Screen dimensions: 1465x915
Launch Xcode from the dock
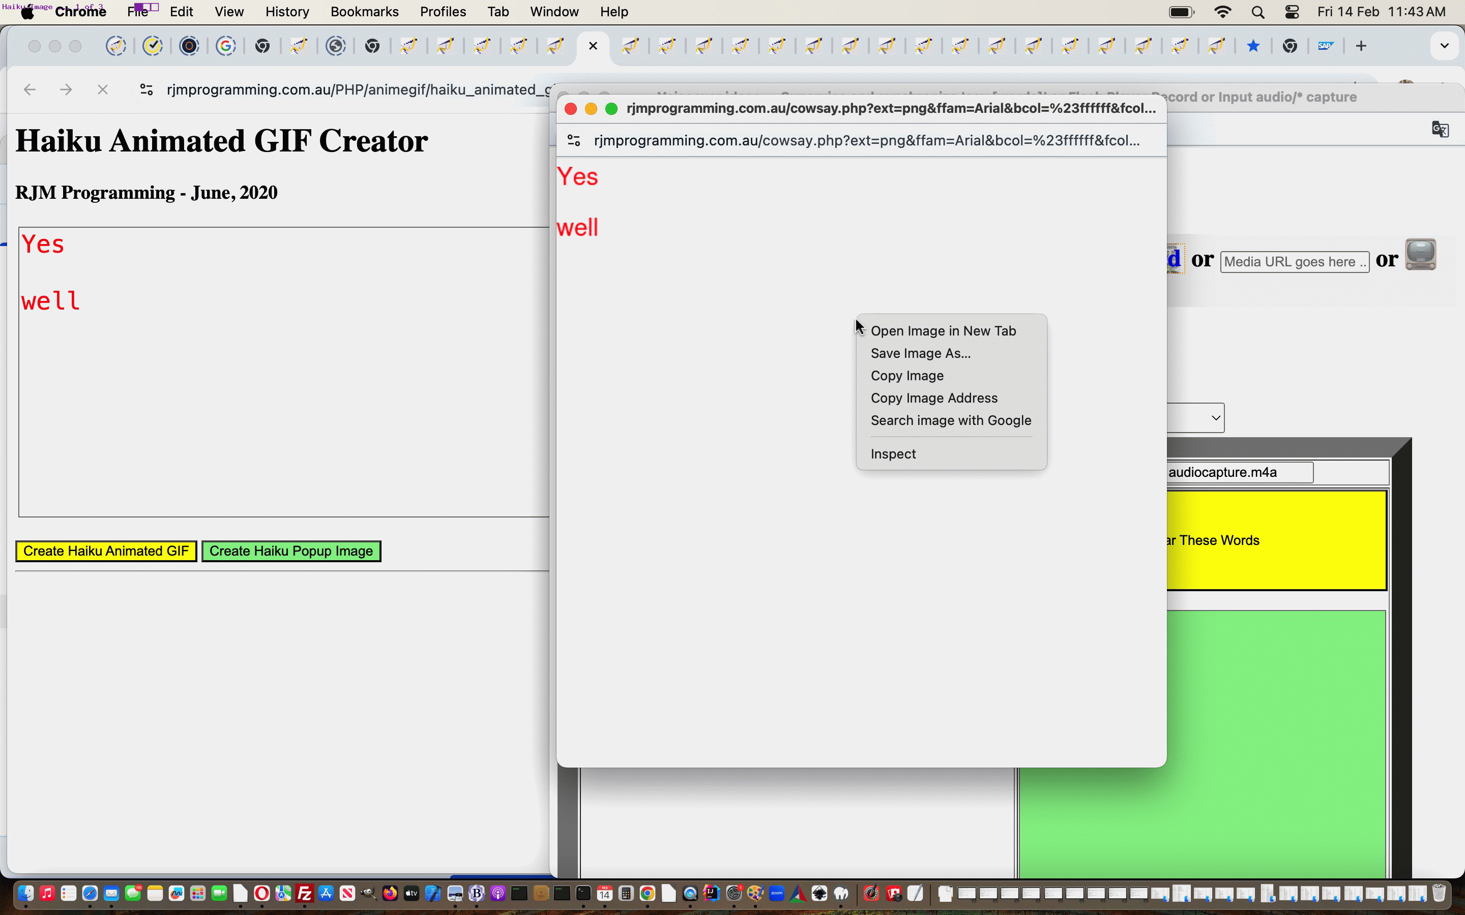tap(433, 893)
